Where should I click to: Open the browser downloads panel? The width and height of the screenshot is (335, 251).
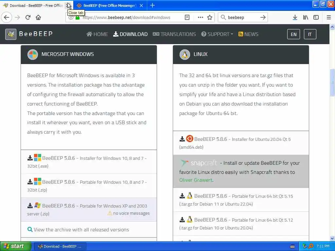click(295, 17)
